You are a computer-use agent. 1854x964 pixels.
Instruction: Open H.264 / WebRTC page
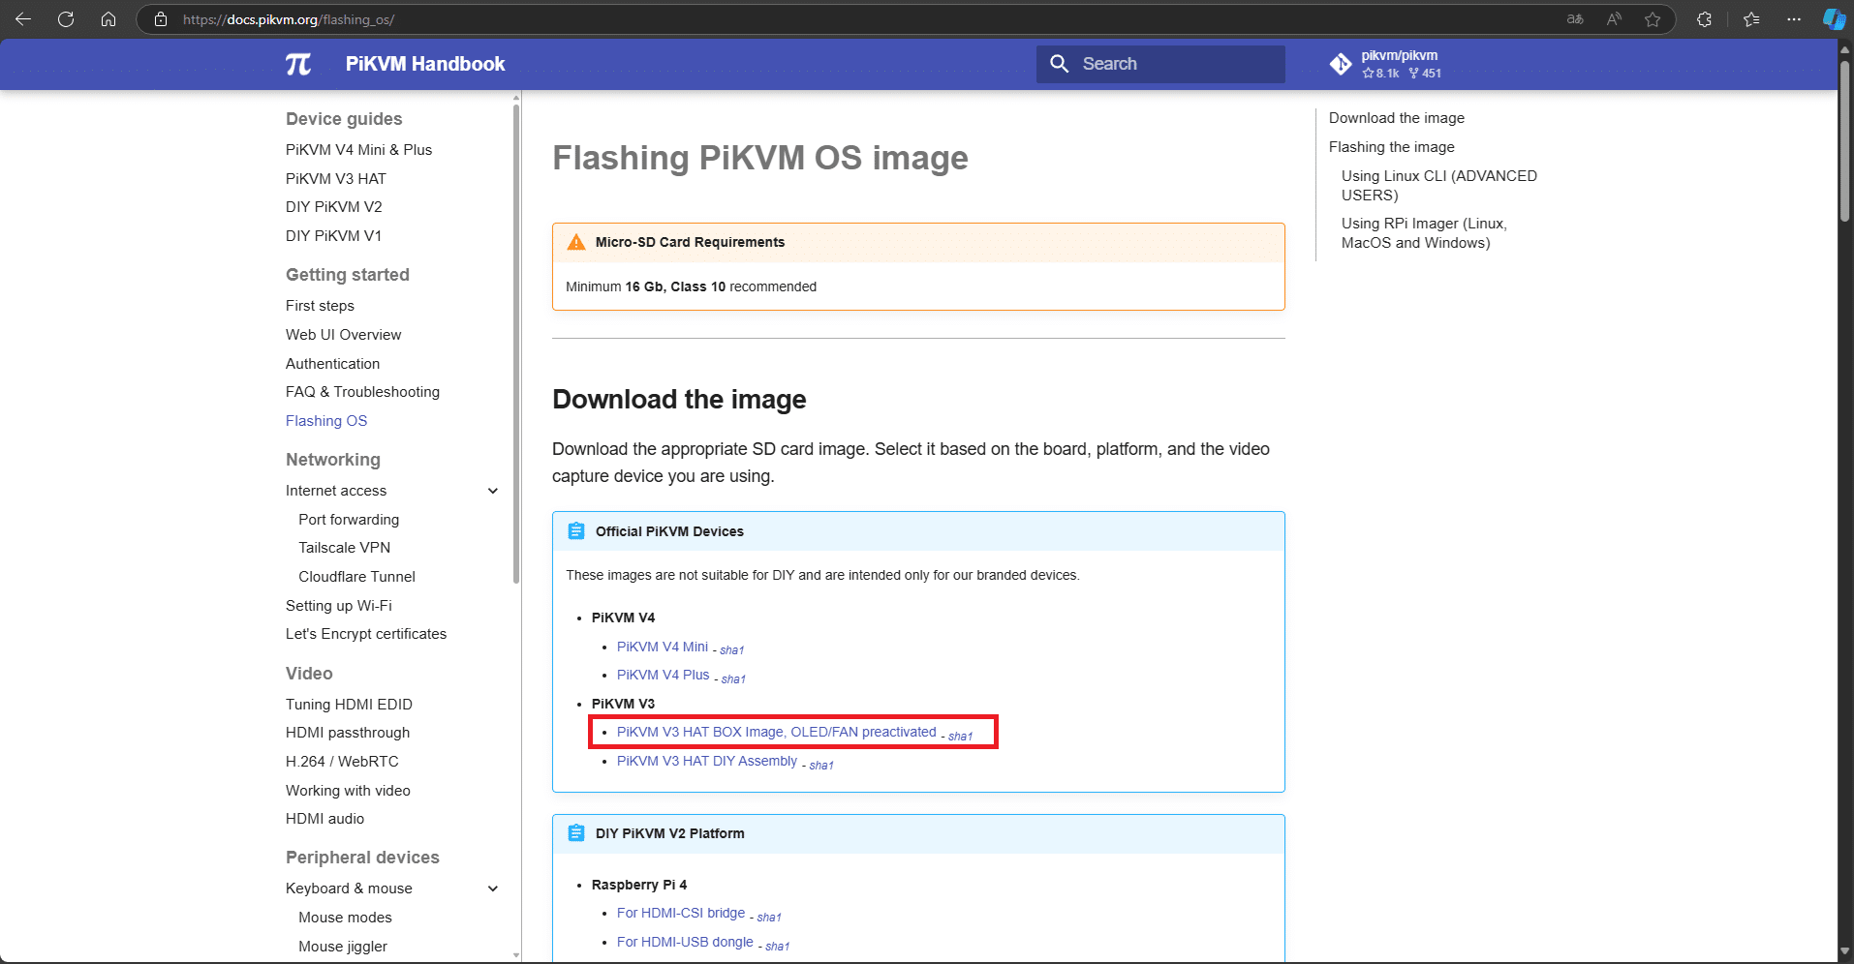342,762
